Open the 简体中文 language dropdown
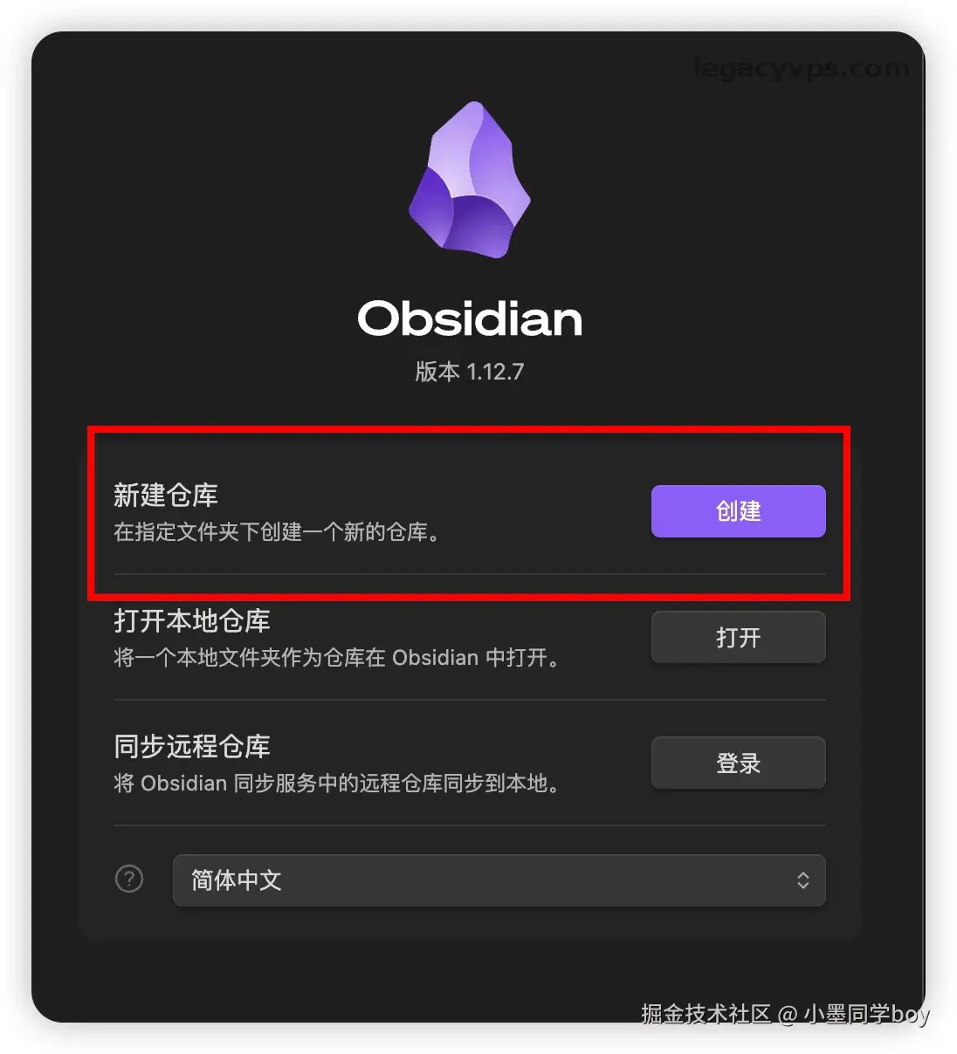Viewport: 957px width, 1054px height. pyautogui.click(x=499, y=880)
